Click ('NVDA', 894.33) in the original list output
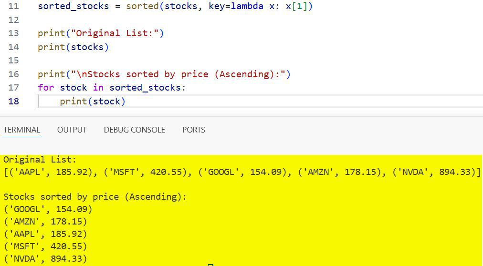This screenshot has height=266, width=483. tap(435, 172)
